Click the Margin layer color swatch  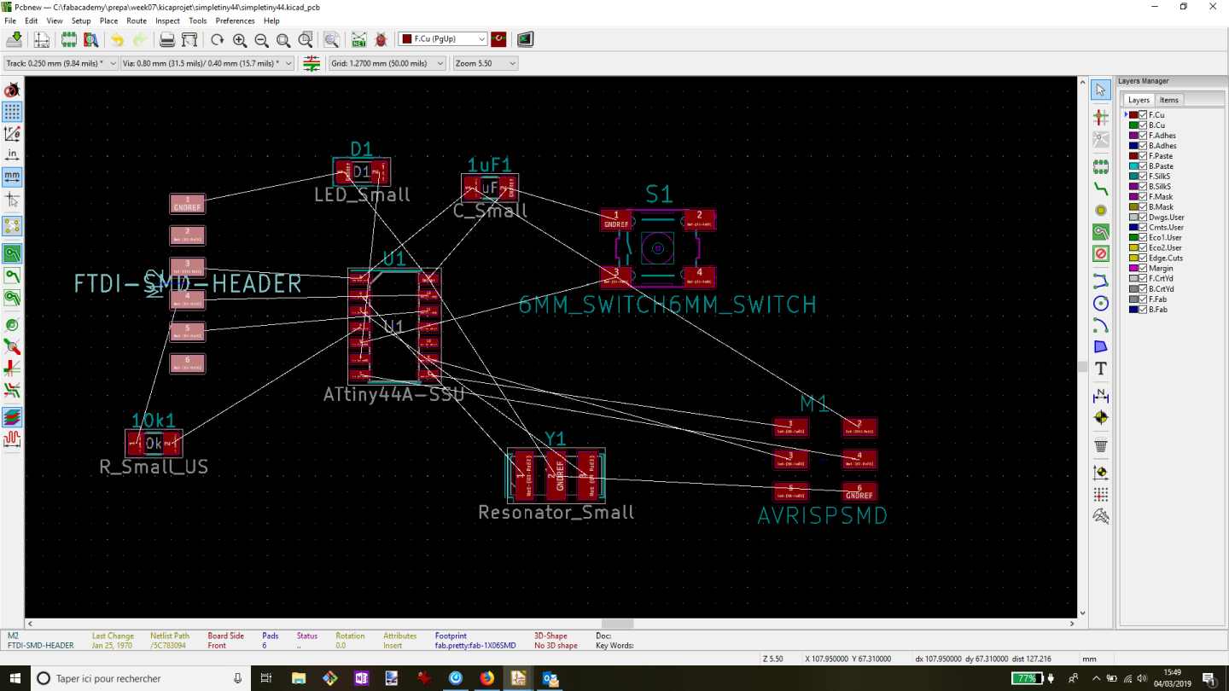[x=1133, y=269]
